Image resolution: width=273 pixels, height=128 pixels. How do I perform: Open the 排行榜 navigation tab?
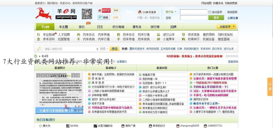click(155, 27)
